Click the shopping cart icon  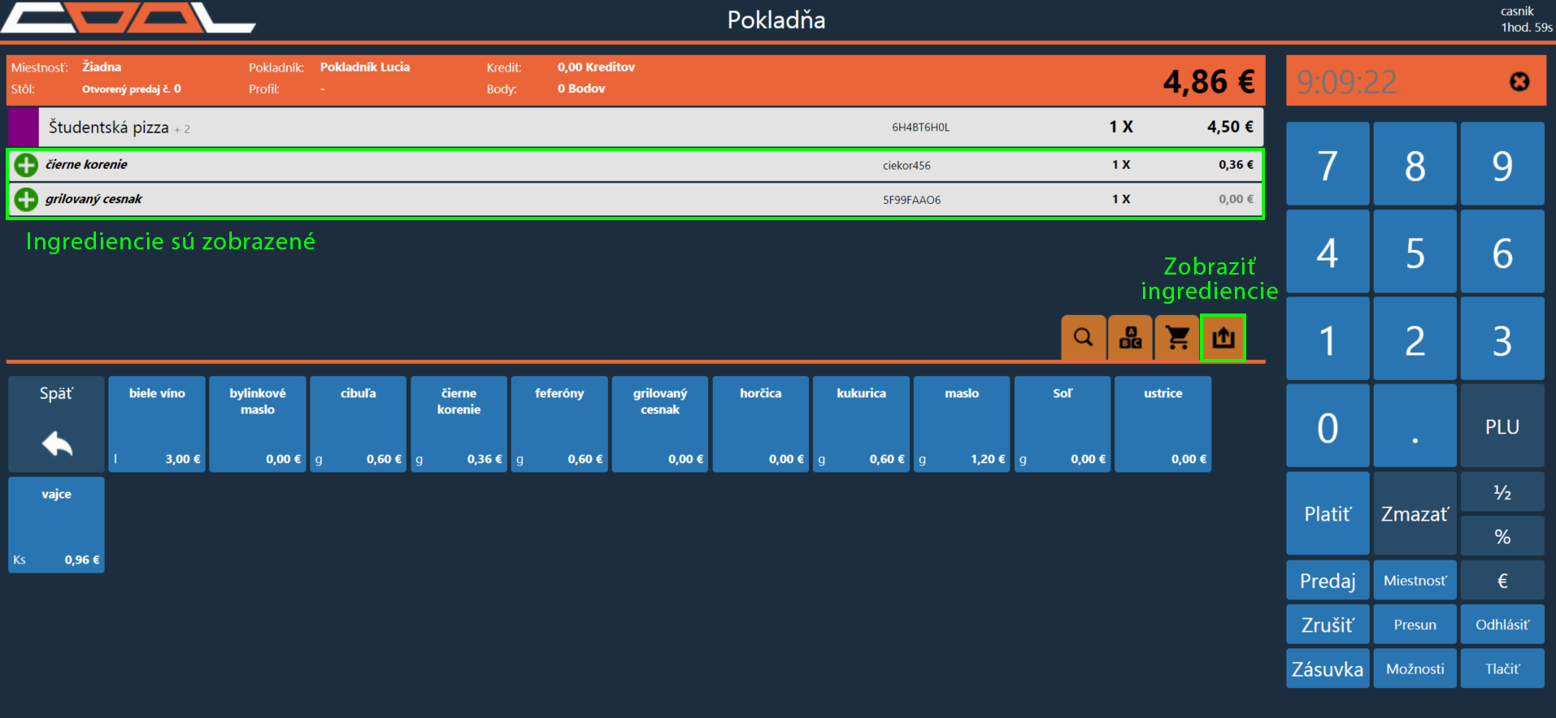(1177, 337)
